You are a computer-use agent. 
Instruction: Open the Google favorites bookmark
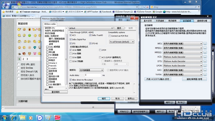157,12
